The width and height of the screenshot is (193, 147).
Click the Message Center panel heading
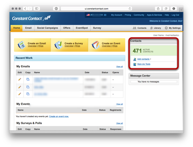pos(140,76)
